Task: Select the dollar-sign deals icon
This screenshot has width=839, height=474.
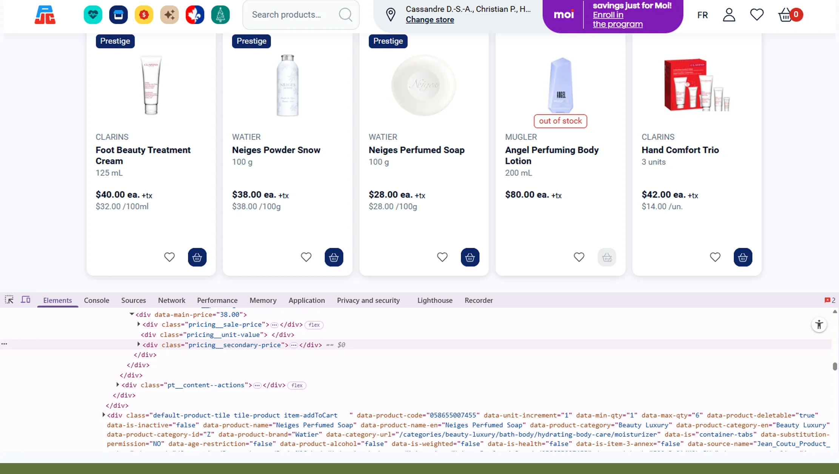Action: click(x=144, y=14)
